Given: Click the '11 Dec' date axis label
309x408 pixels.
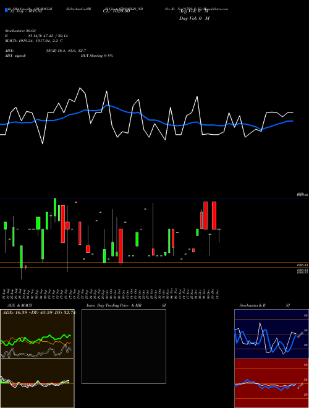Looking at the screenshot, I should [x=217, y=294].
